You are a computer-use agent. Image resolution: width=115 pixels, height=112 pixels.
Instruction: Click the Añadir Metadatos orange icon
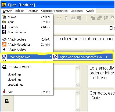pos(4,44)
